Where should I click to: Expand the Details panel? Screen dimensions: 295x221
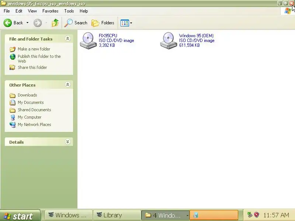pyautogui.click(x=68, y=142)
